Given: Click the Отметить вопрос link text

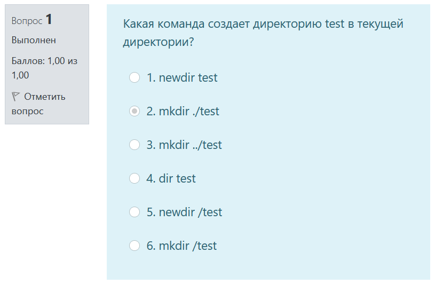Looking at the screenshot, I should [x=38, y=104].
